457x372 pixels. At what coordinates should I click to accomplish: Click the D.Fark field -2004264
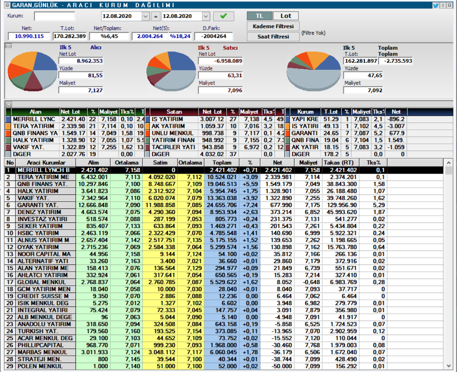214,36
